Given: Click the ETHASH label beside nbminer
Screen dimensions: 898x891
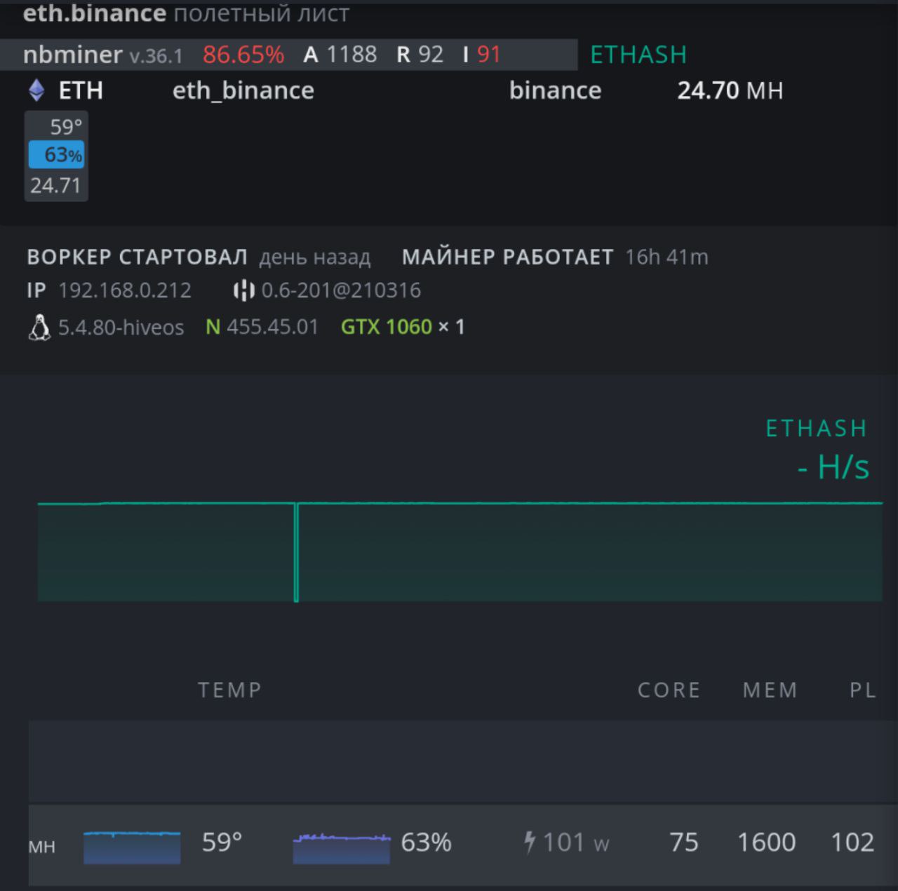Looking at the screenshot, I should click(638, 55).
